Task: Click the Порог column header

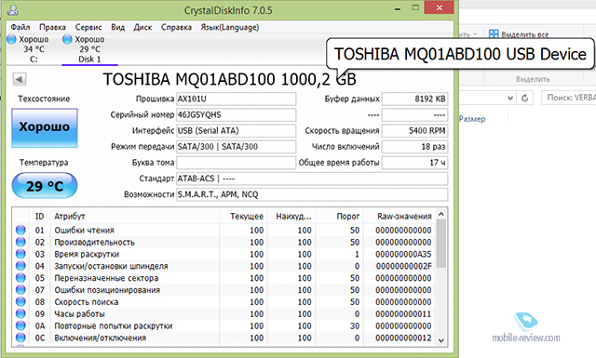Action: click(339, 217)
